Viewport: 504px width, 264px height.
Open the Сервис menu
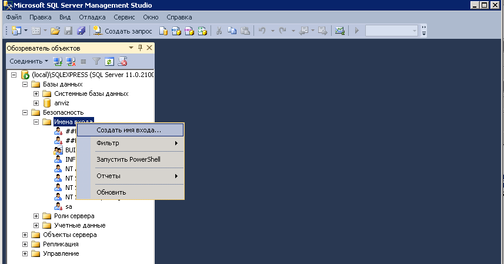tap(124, 17)
